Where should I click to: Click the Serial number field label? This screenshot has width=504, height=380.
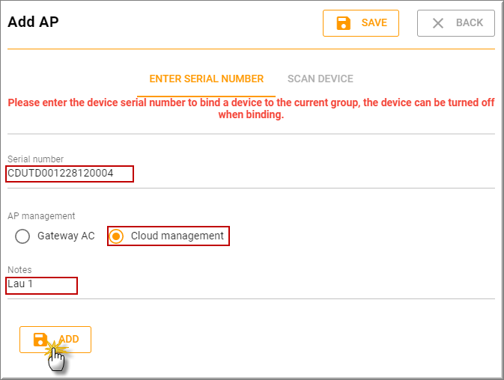(x=35, y=159)
